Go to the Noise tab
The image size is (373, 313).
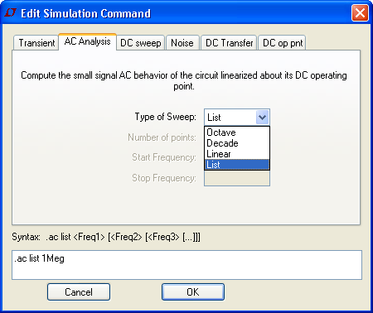(182, 43)
